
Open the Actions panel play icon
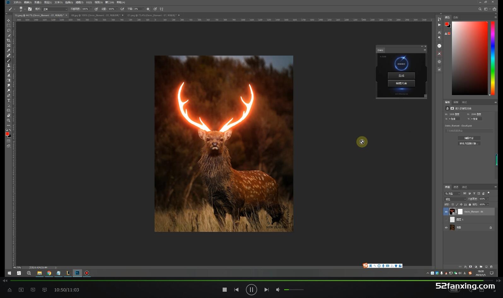tap(439, 25)
